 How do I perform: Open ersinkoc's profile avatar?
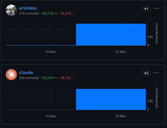coord(11,10)
